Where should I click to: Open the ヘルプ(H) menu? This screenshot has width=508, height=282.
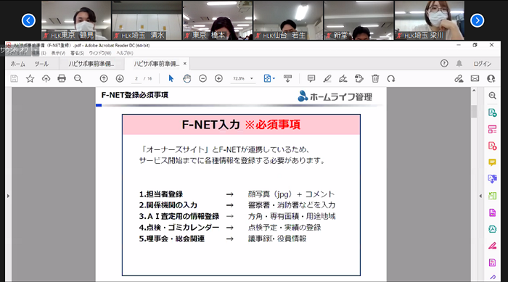(125, 53)
